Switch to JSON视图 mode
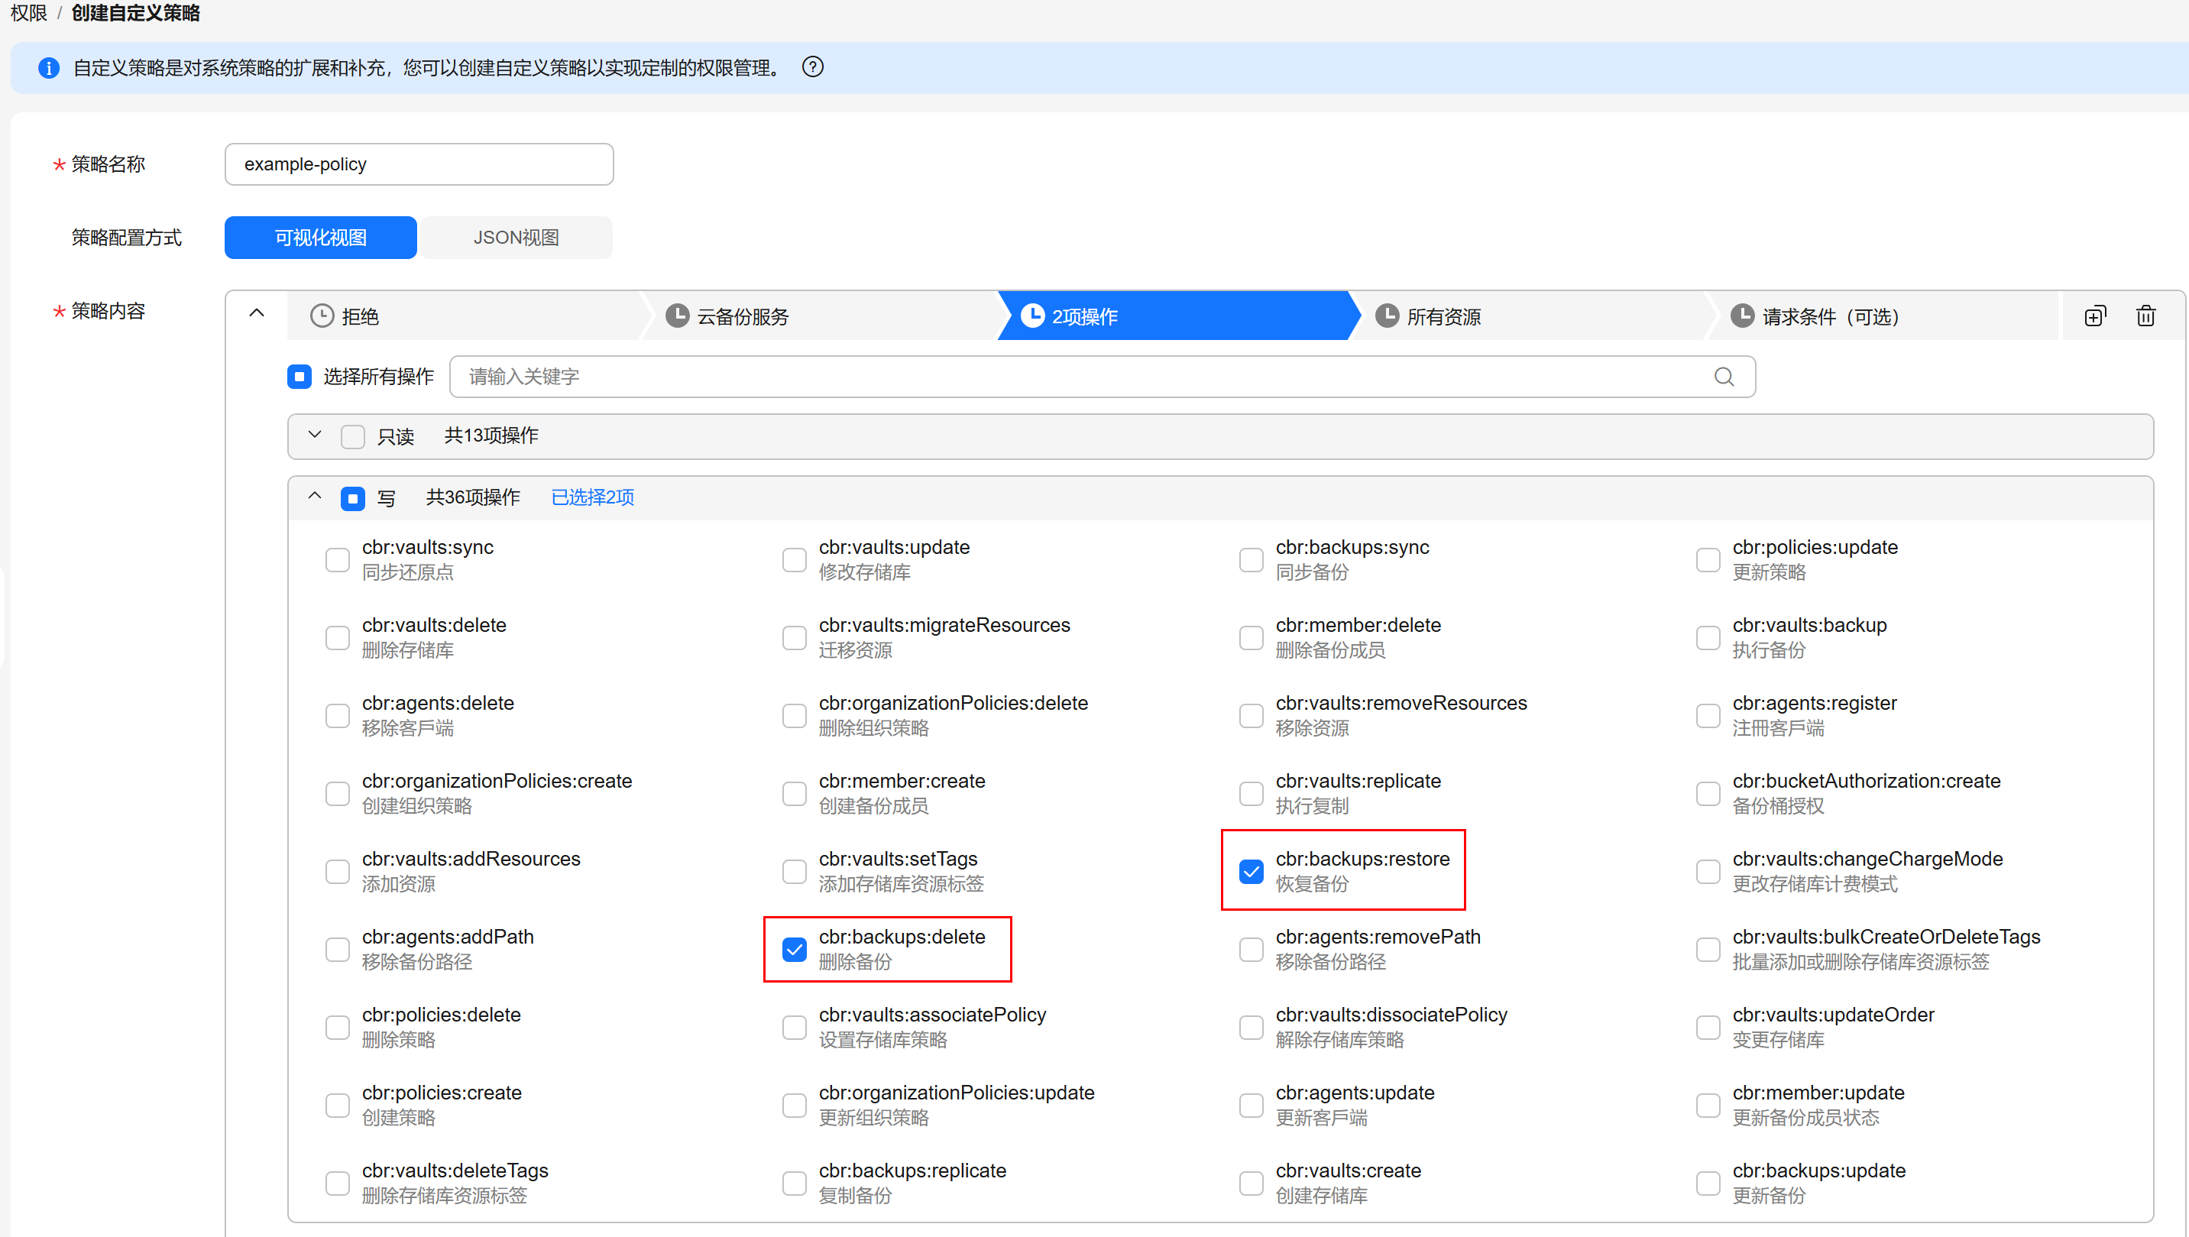 516,237
